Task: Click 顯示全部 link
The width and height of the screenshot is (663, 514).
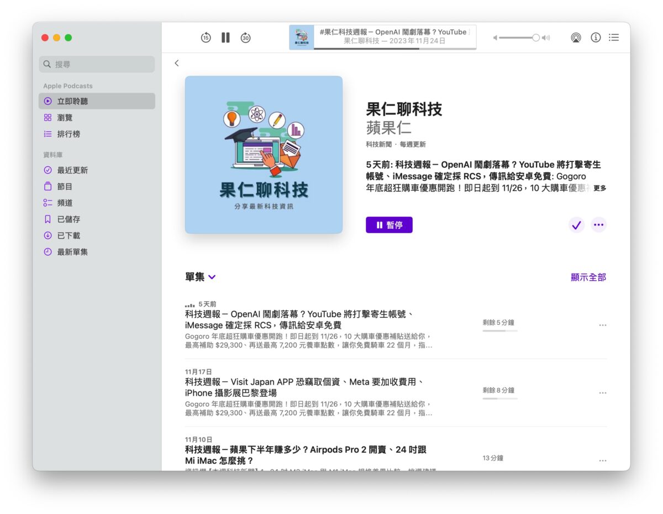Action: pyautogui.click(x=588, y=277)
